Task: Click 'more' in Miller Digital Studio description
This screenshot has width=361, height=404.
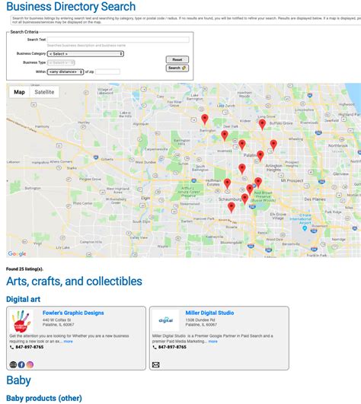Action: [212, 342]
